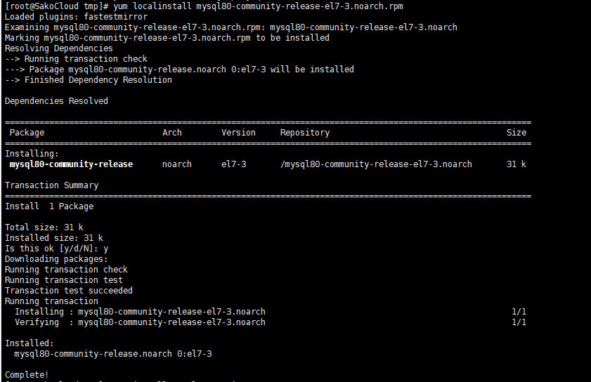Click the "Is this ok [y/d/N]: y" prompt
Viewport: 591px width, 382px height.
point(56,249)
